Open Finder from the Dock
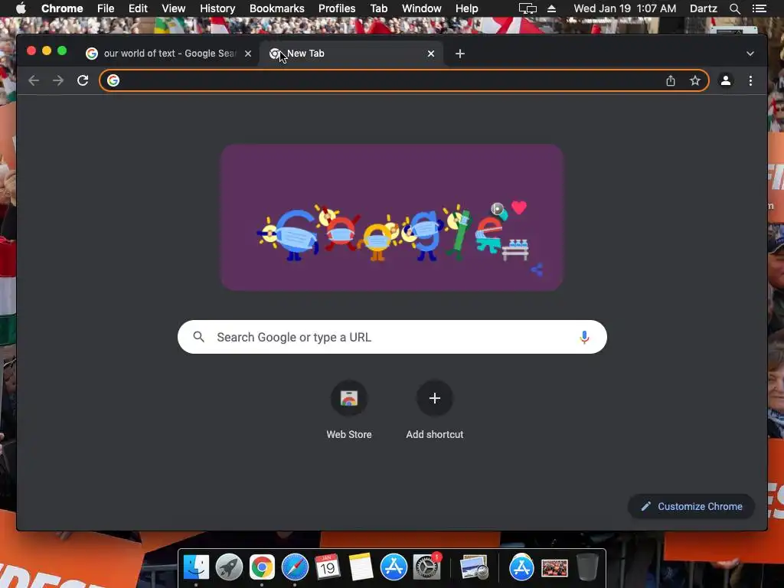The image size is (784, 588). (197, 567)
